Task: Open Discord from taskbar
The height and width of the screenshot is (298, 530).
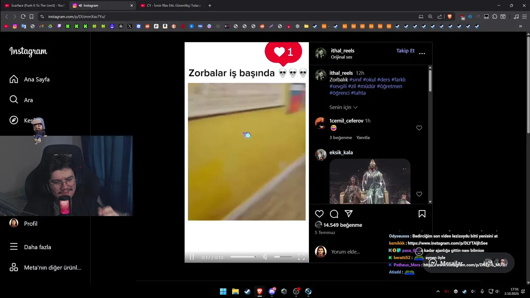Action: pyautogui.click(x=272, y=291)
